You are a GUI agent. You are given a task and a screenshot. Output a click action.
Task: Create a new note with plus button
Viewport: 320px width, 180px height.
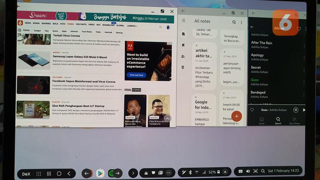pos(236,116)
